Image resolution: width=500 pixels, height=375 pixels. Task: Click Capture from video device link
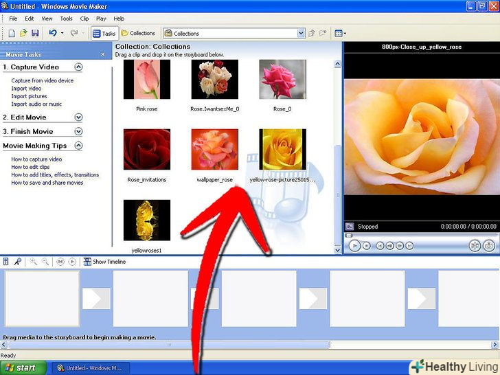pyautogui.click(x=43, y=80)
